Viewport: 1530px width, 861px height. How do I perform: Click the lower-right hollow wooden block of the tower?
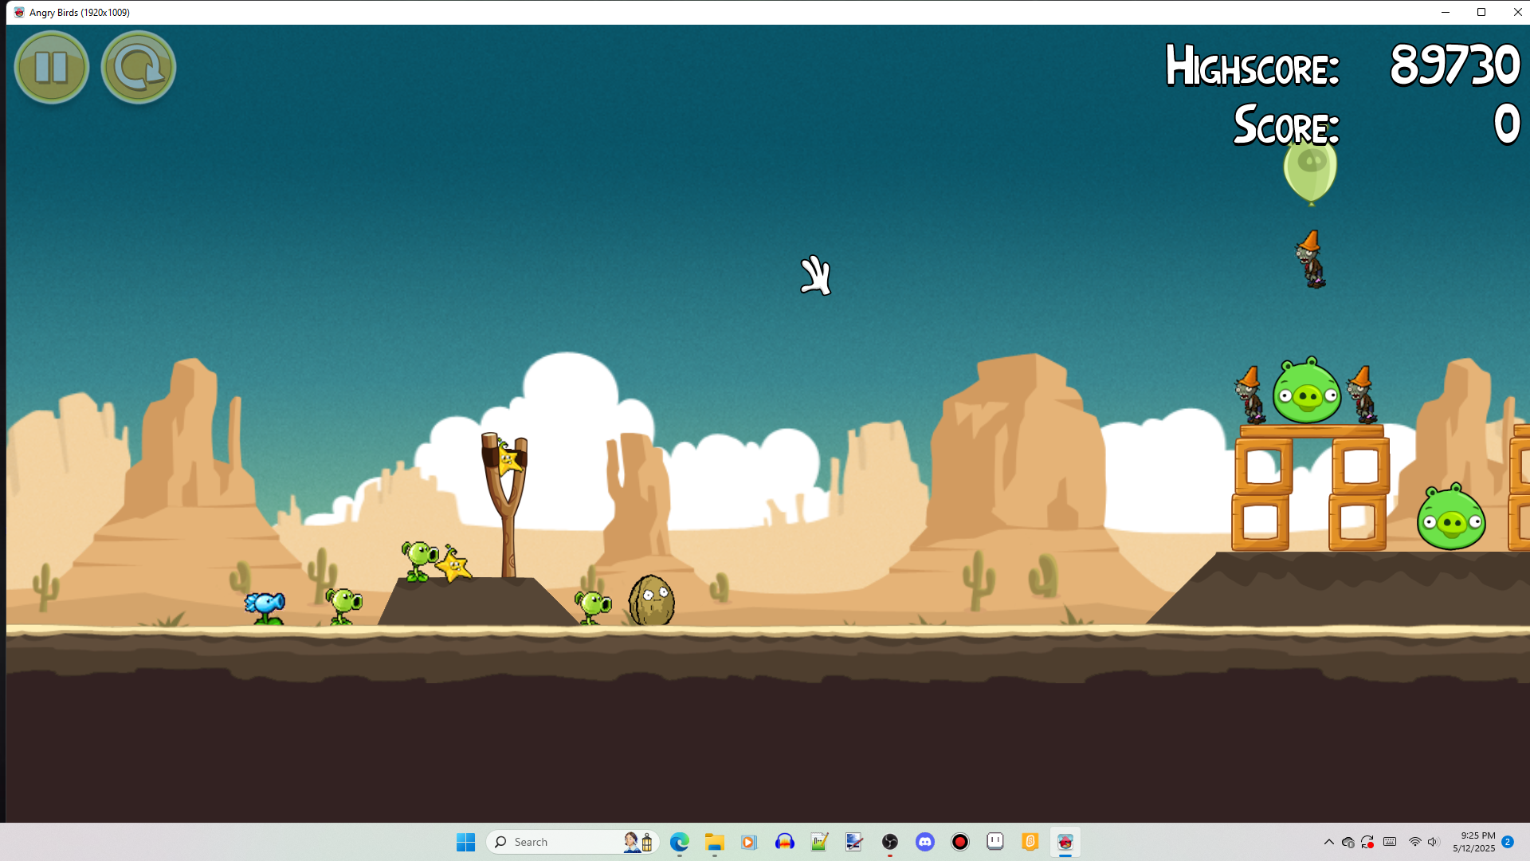pyautogui.click(x=1358, y=522)
